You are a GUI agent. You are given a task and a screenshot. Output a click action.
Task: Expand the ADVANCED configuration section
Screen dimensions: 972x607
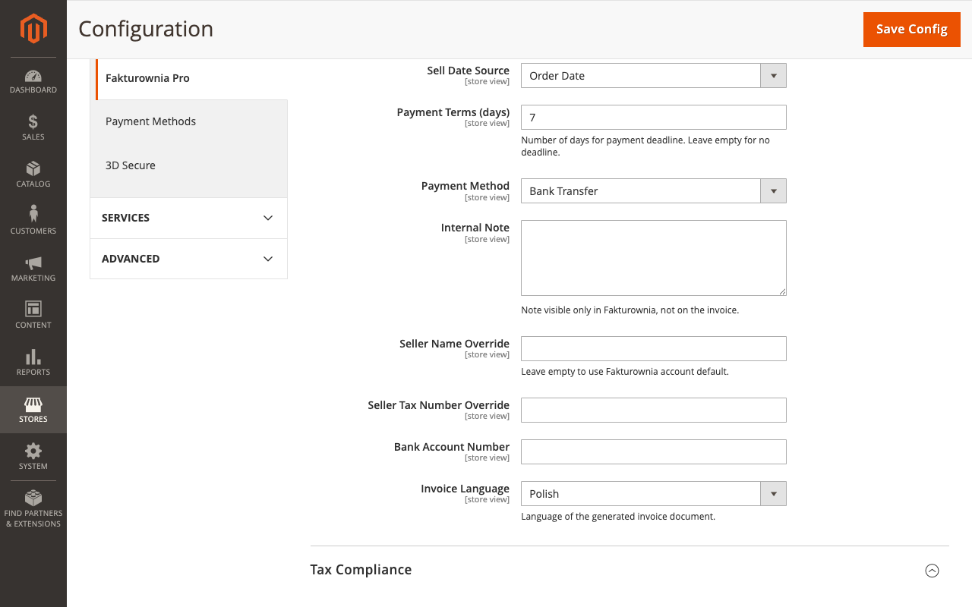[x=188, y=259]
